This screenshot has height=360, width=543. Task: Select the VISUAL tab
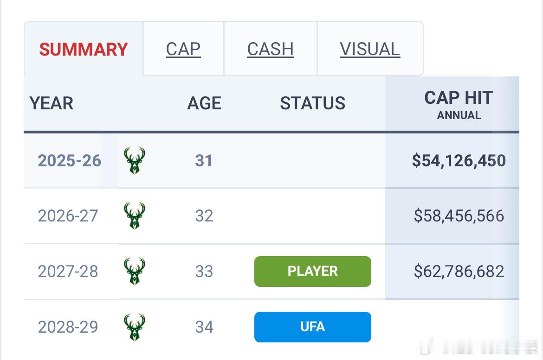pos(370,49)
